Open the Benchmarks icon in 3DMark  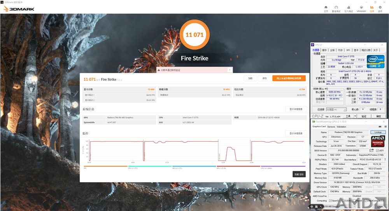(336, 7)
